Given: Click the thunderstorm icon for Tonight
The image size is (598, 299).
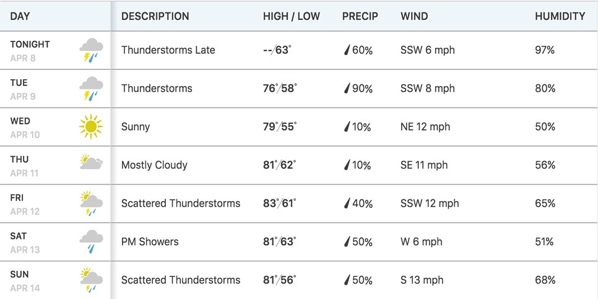Looking at the screenshot, I should click(91, 50).
